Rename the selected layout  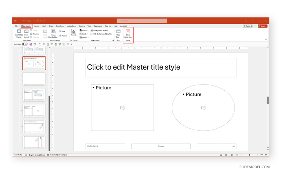[35, 34]
